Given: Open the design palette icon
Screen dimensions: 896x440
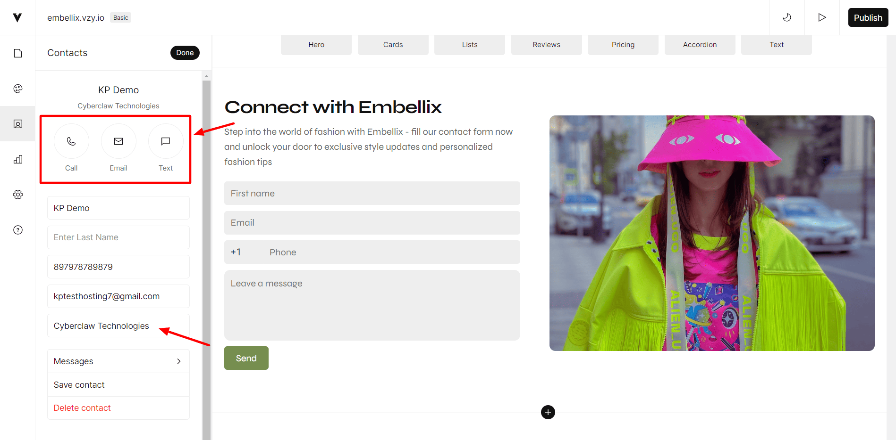Looking at the screenshot, I should coord(18,89).
